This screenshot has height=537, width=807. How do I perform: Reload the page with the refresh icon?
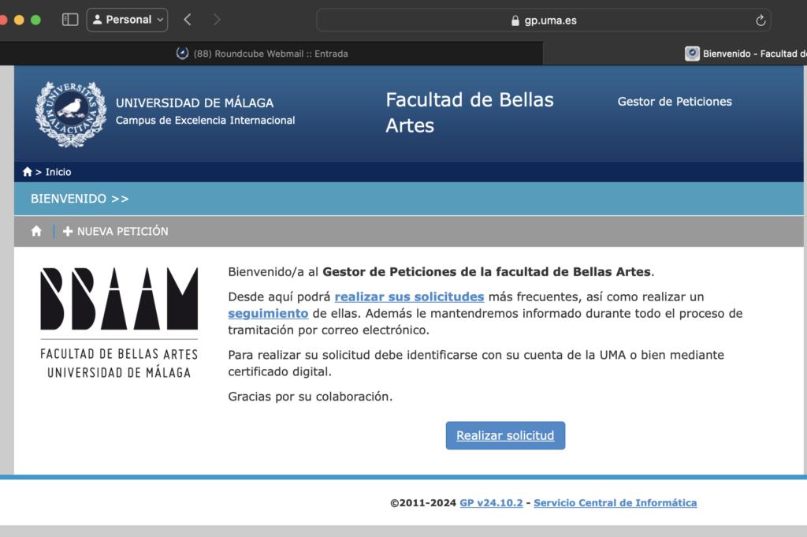pos(760,21)
